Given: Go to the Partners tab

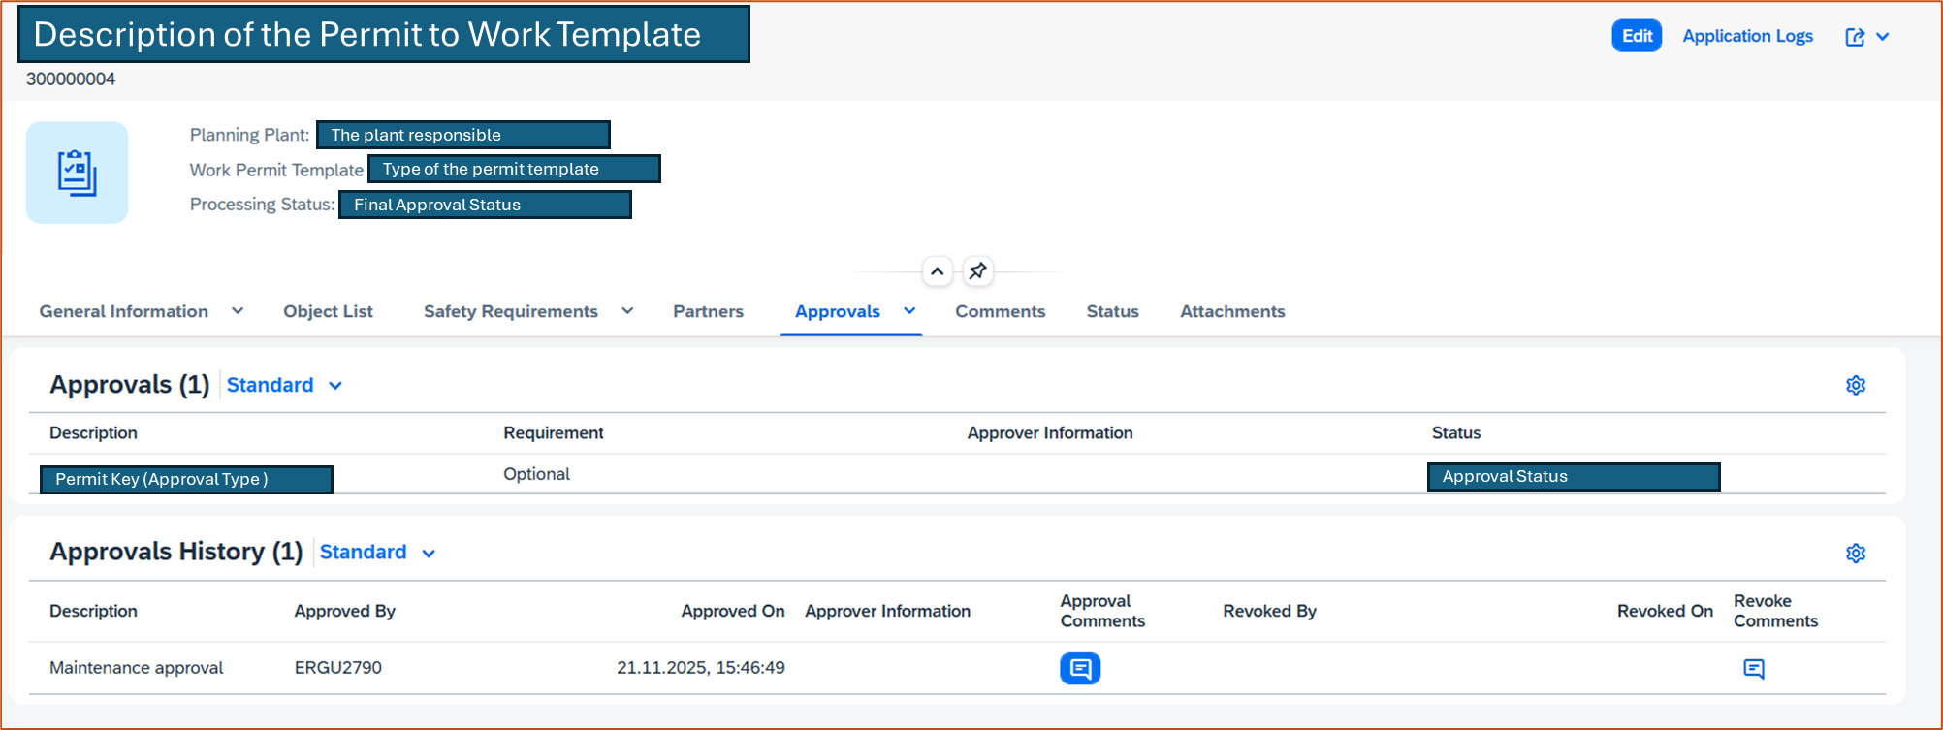Looking at the screenshot, I should click(x=708, y=311).
